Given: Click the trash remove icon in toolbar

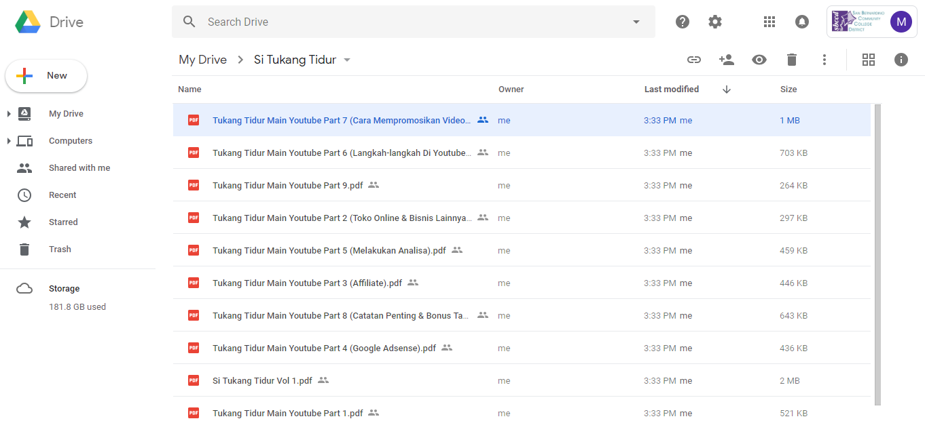Looking at the screenshot, I should coord(791,60).
